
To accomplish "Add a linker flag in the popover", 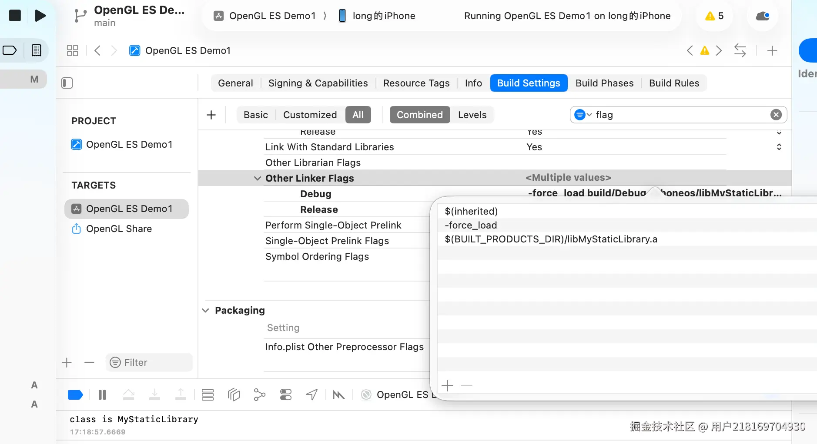I will click(447, 385).
